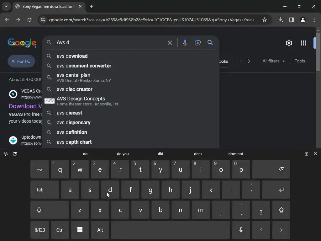321x241 pixels.
Task: Open the Chrome downloads icon
Action: click(x=280, y=20)
